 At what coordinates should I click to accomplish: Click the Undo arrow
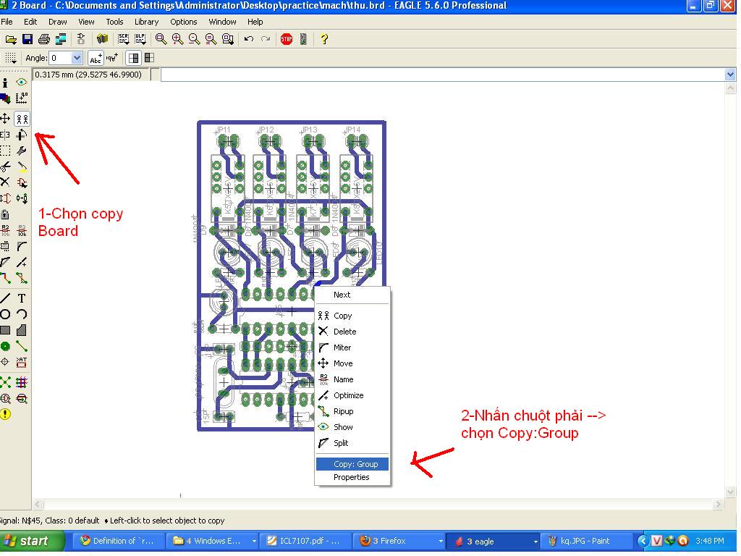(249, 39)
